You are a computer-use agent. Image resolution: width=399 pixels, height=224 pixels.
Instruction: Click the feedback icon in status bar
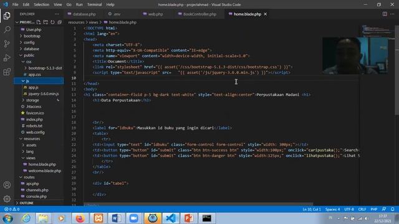384,209
